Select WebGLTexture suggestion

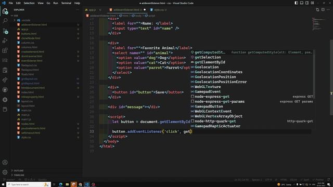coord(252,87)
